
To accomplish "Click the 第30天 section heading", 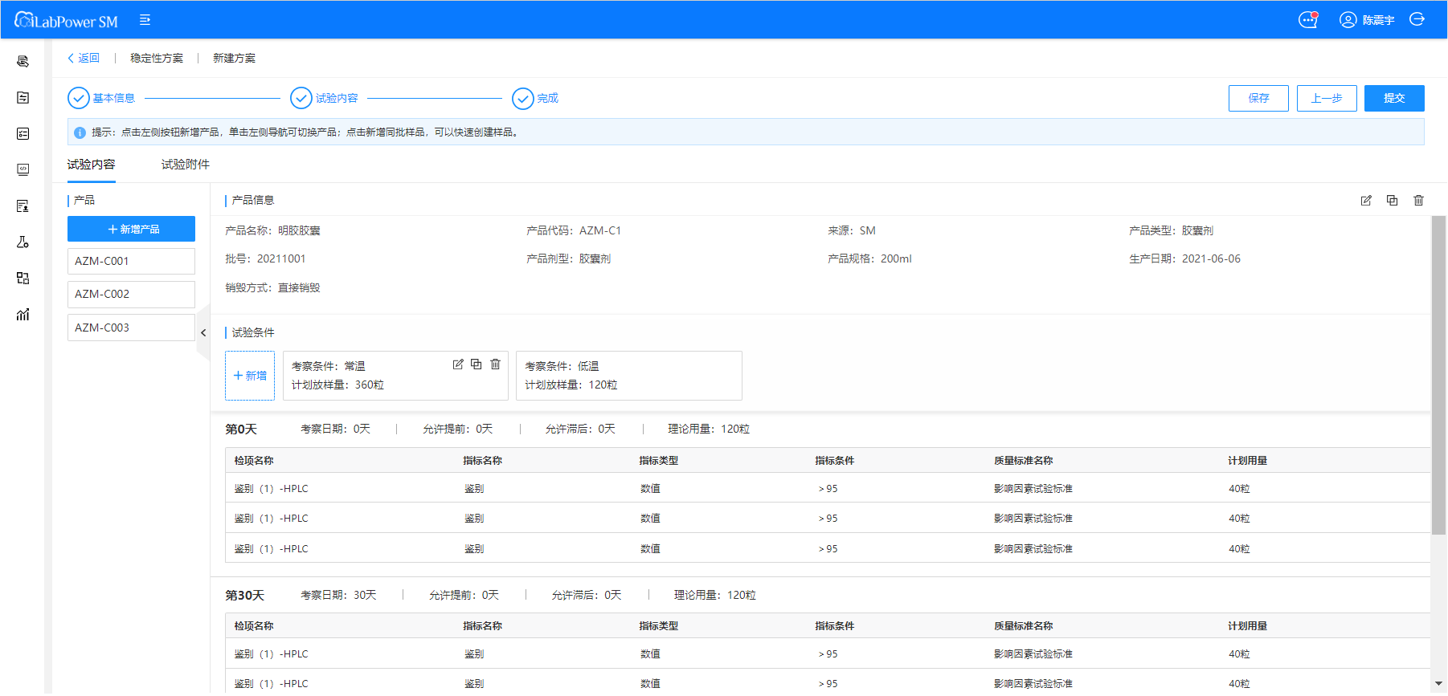I will click(244, 596).
